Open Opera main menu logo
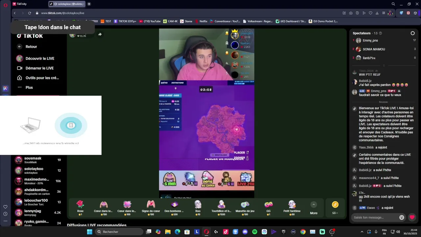Image resolution: width=421 pixels, height=237 pixels. [x=5, y=5]
